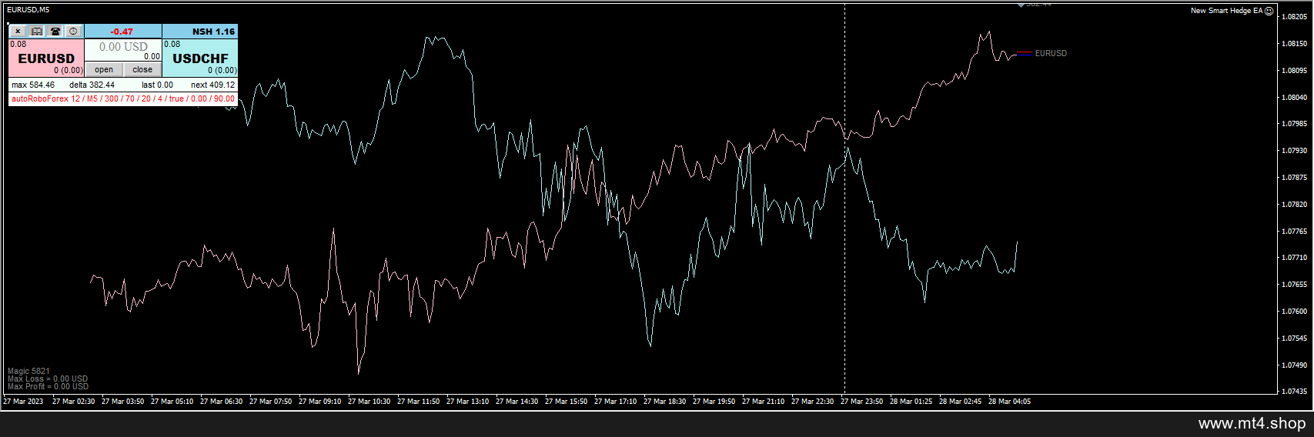Open the book icon on the hedge panel
The width and height of the screenshot is (1314, 437).
point(37,32)
